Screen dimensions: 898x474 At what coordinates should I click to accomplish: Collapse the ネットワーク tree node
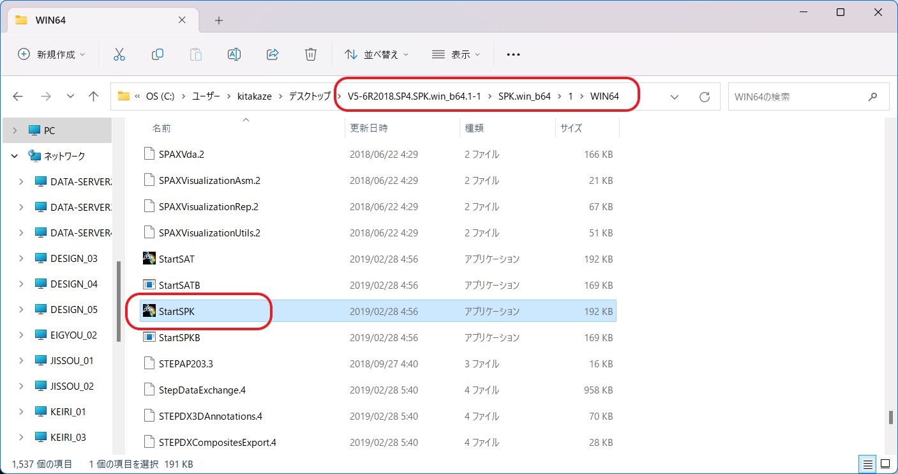tap(15, 156)
